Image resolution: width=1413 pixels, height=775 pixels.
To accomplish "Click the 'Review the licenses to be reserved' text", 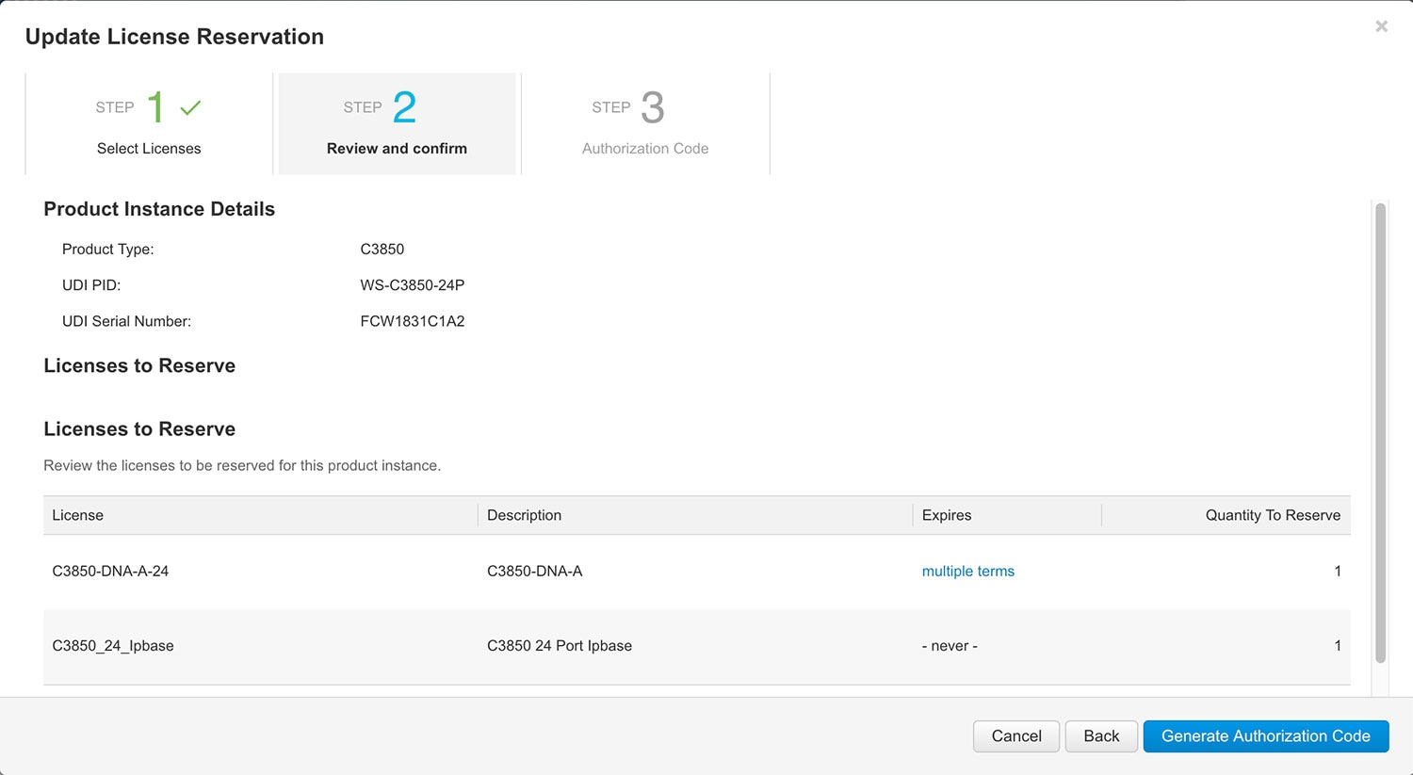I will click(242, 466).
